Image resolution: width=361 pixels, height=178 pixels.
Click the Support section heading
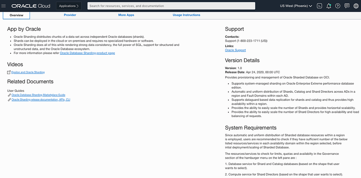pyautogui.click(x=234, y=29)
